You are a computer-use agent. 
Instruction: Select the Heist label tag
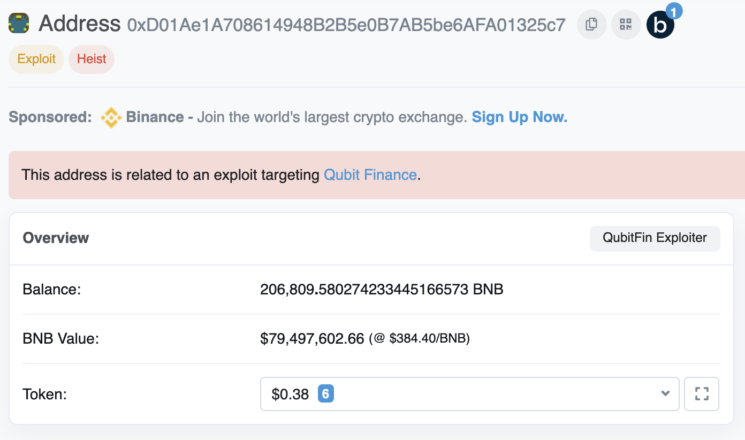(x=92, y=59)
